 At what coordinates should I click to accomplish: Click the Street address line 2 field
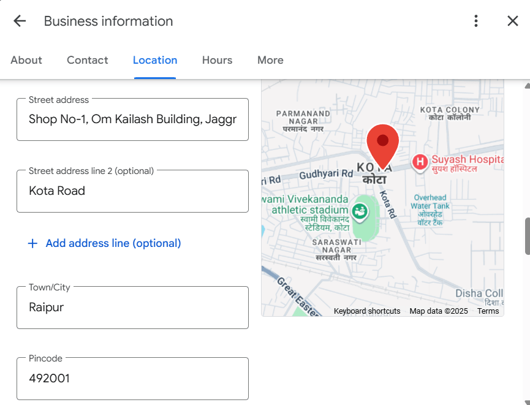click(132, 191)
